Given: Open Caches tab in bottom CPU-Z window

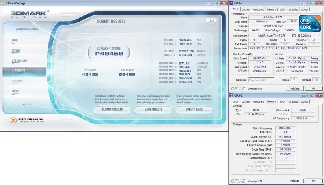Looking at the screenshot, I should point(246,102).
